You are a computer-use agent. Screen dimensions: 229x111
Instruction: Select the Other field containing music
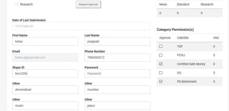click(x=45, y=106)
